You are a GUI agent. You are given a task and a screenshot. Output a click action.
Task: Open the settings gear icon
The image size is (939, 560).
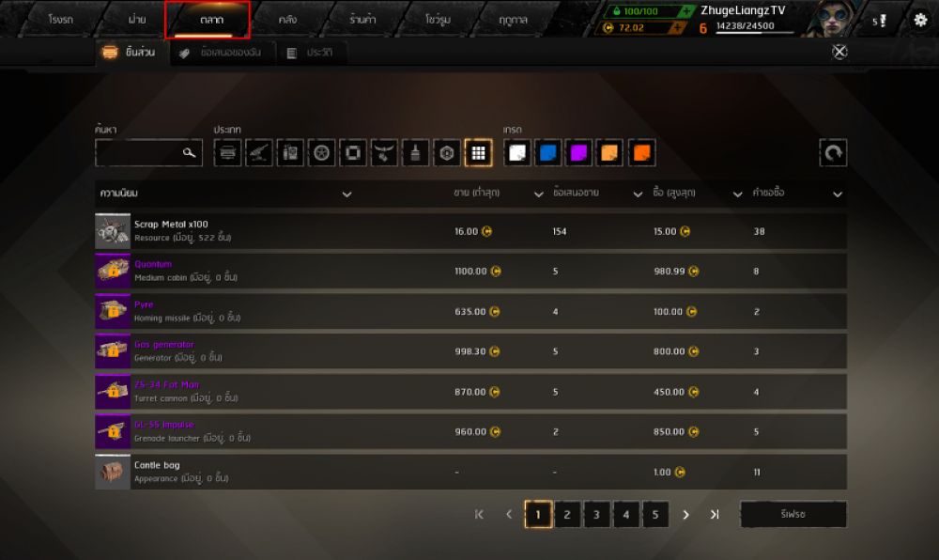[x=920, y=20]
